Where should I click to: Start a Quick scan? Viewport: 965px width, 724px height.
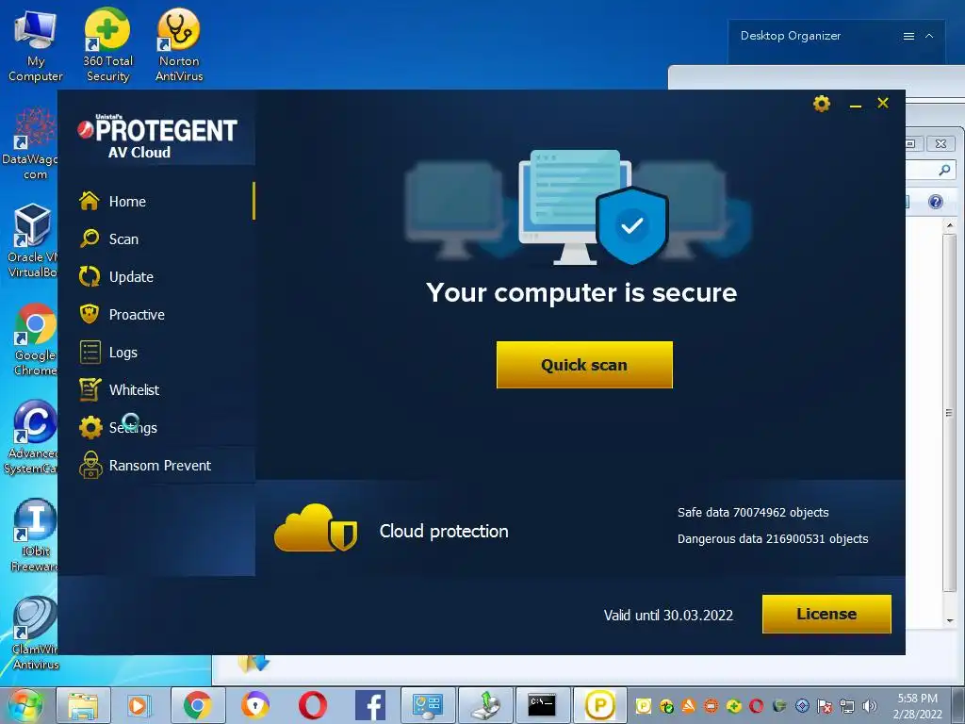click(584, 365)
